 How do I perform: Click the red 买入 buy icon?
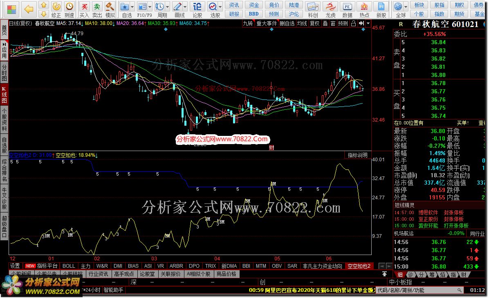click(84, 9)
